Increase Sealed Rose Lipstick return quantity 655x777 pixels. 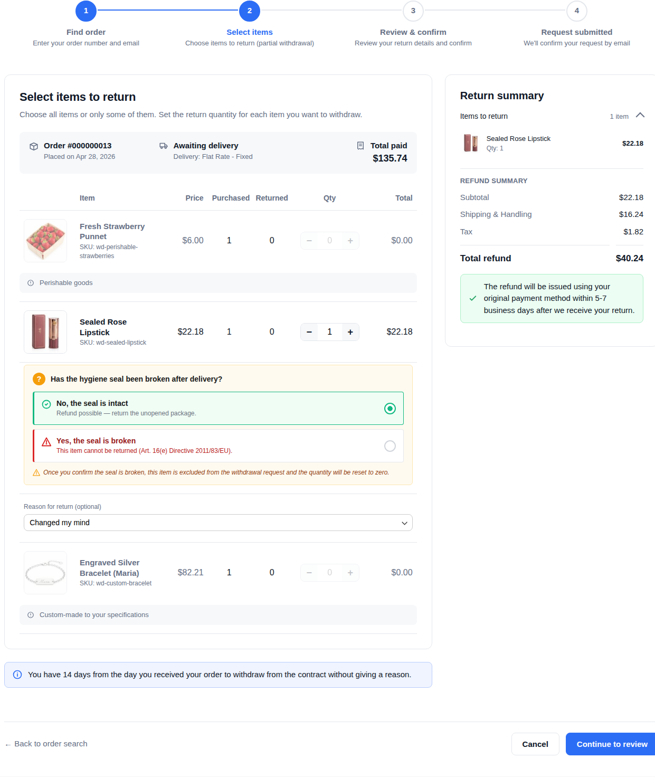click(x=350, y=332)
